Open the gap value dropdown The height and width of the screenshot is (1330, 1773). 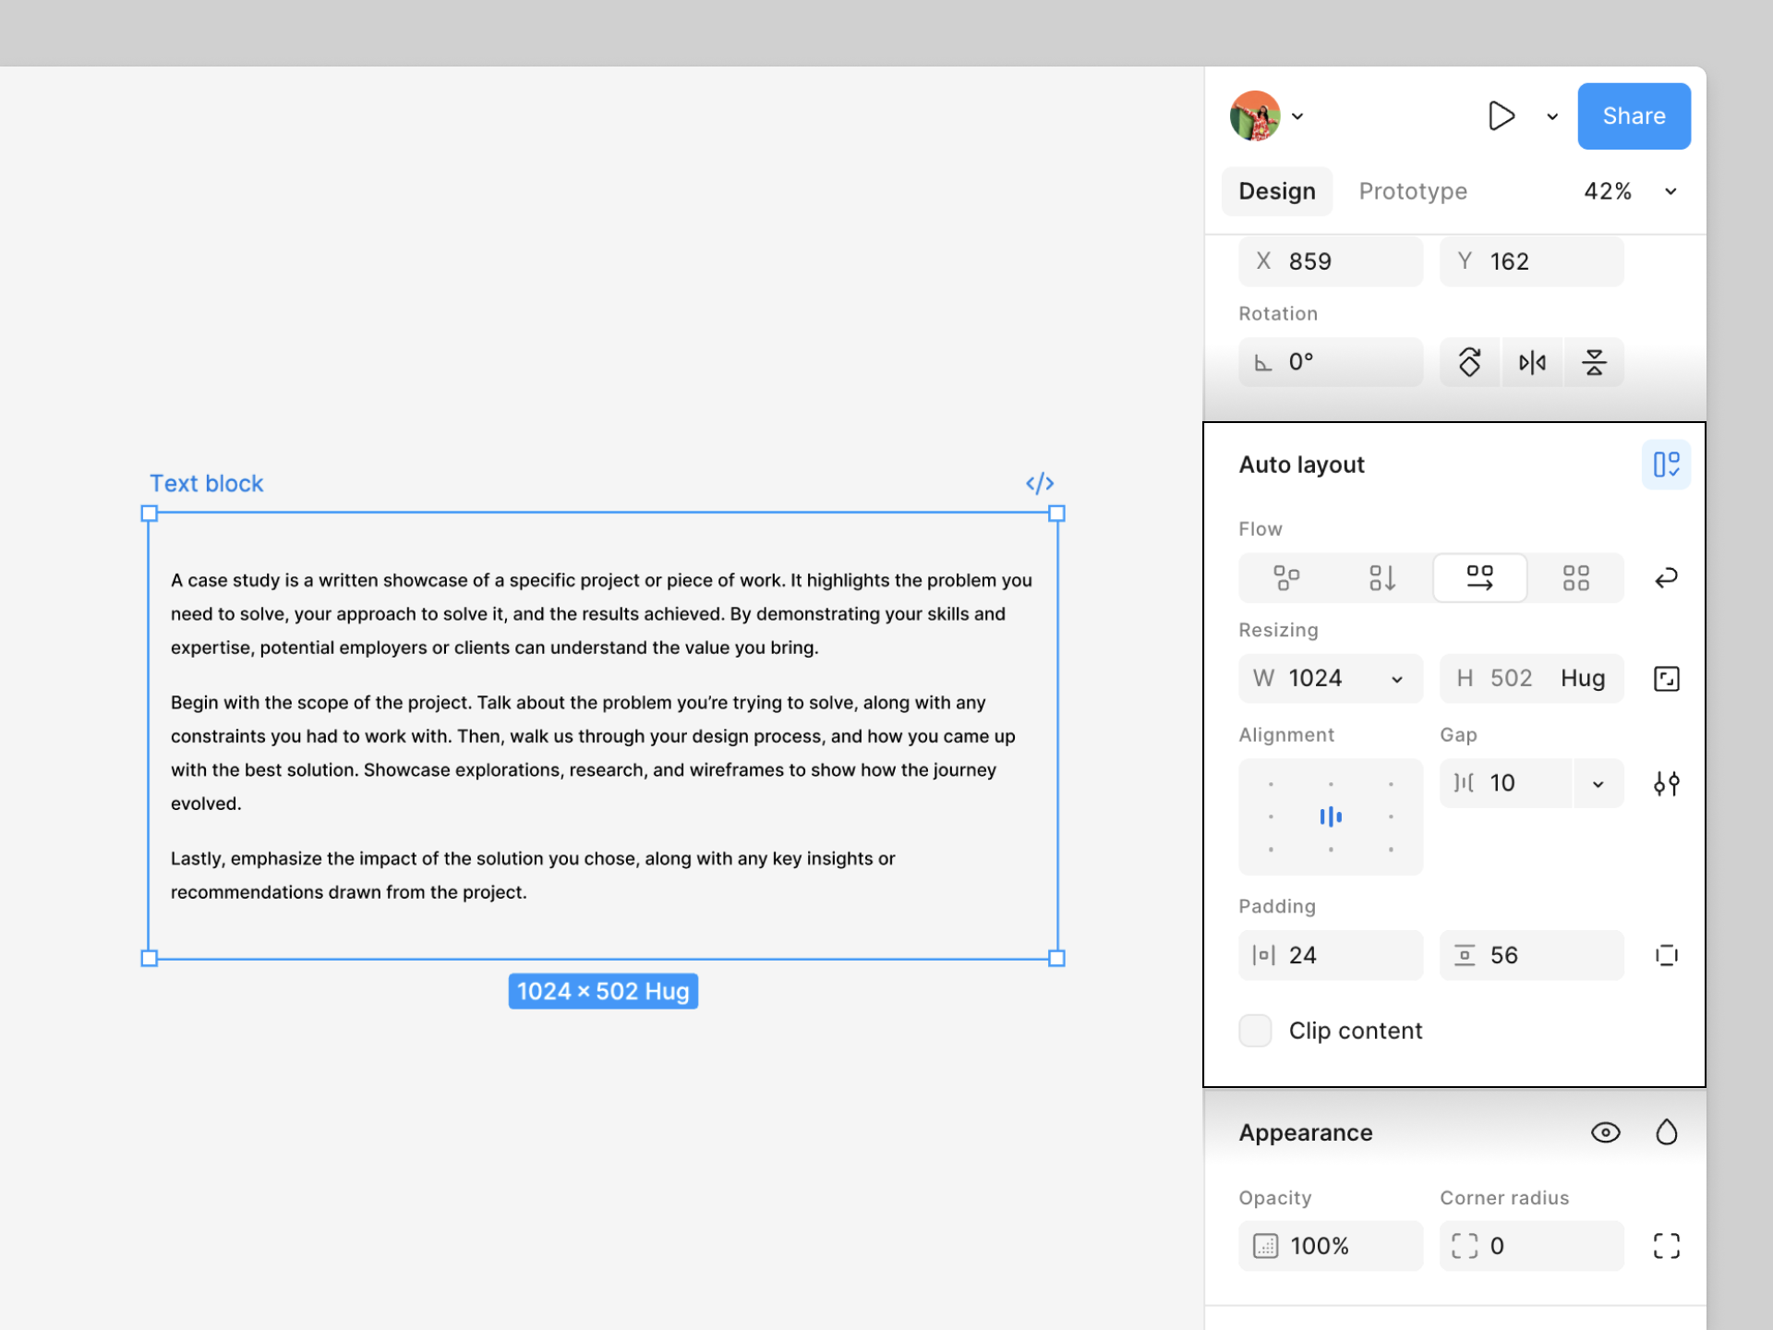tap(1598, 784)
